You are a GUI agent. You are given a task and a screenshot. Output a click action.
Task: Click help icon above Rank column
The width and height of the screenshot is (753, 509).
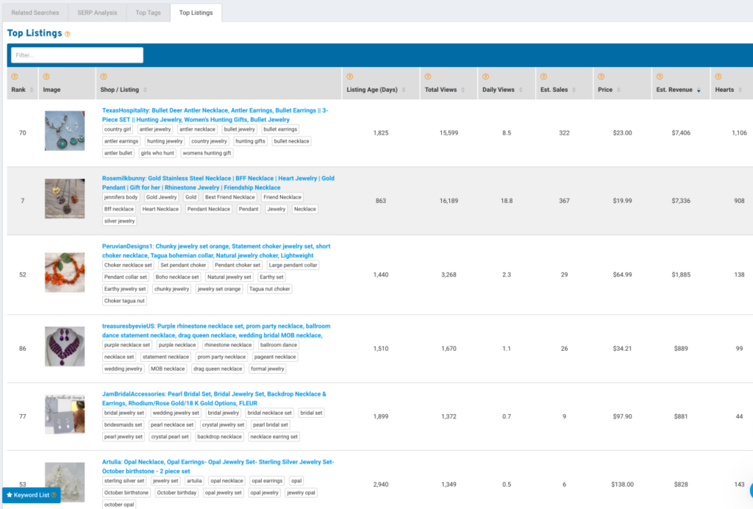14,77
